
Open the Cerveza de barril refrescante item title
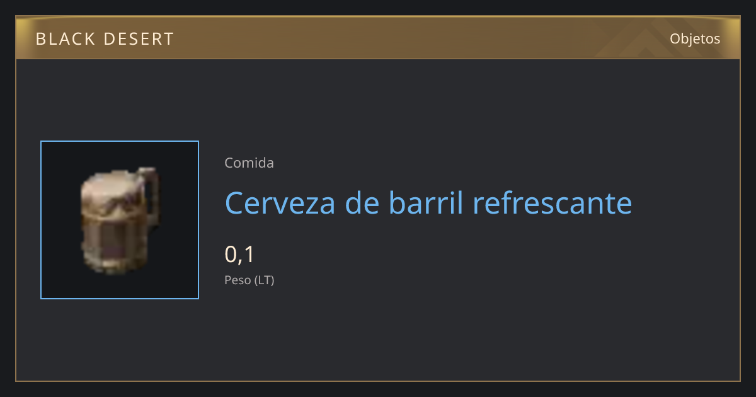pyautogui.click(x=428, y=203)
